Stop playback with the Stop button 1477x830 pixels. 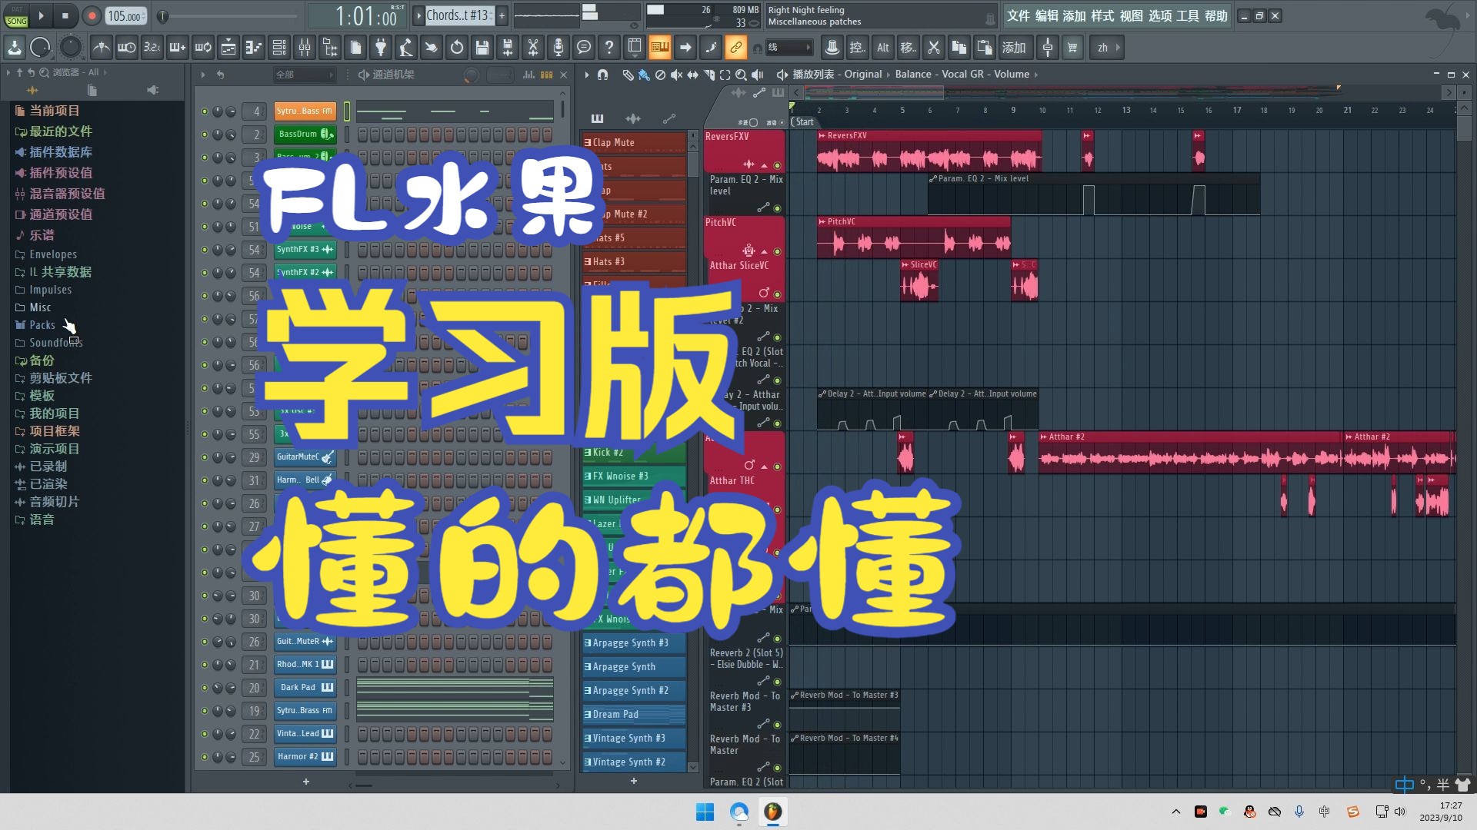point(65,15)
